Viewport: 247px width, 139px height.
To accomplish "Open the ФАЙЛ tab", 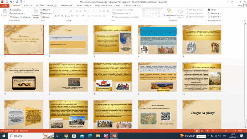I will click(4, 6).
